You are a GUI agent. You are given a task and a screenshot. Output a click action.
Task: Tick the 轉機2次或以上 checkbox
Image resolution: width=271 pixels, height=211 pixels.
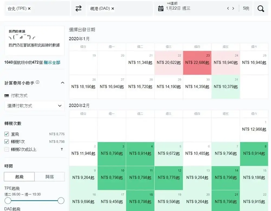tap(7, 149)
